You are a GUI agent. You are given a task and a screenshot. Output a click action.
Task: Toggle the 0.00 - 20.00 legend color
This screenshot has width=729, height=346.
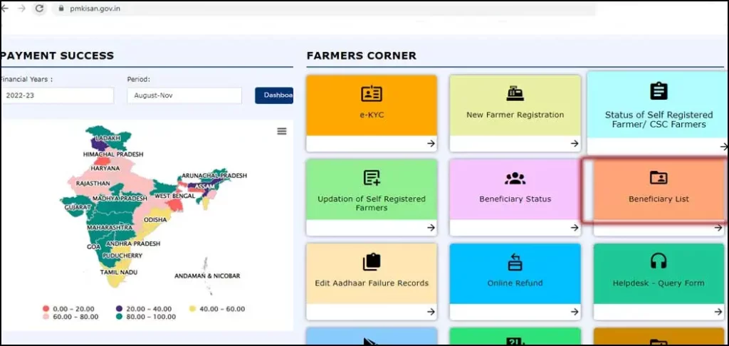(x=46, y=309)
